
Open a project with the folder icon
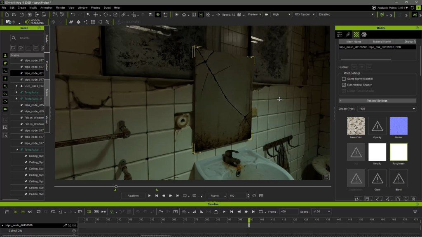point(14,14)
